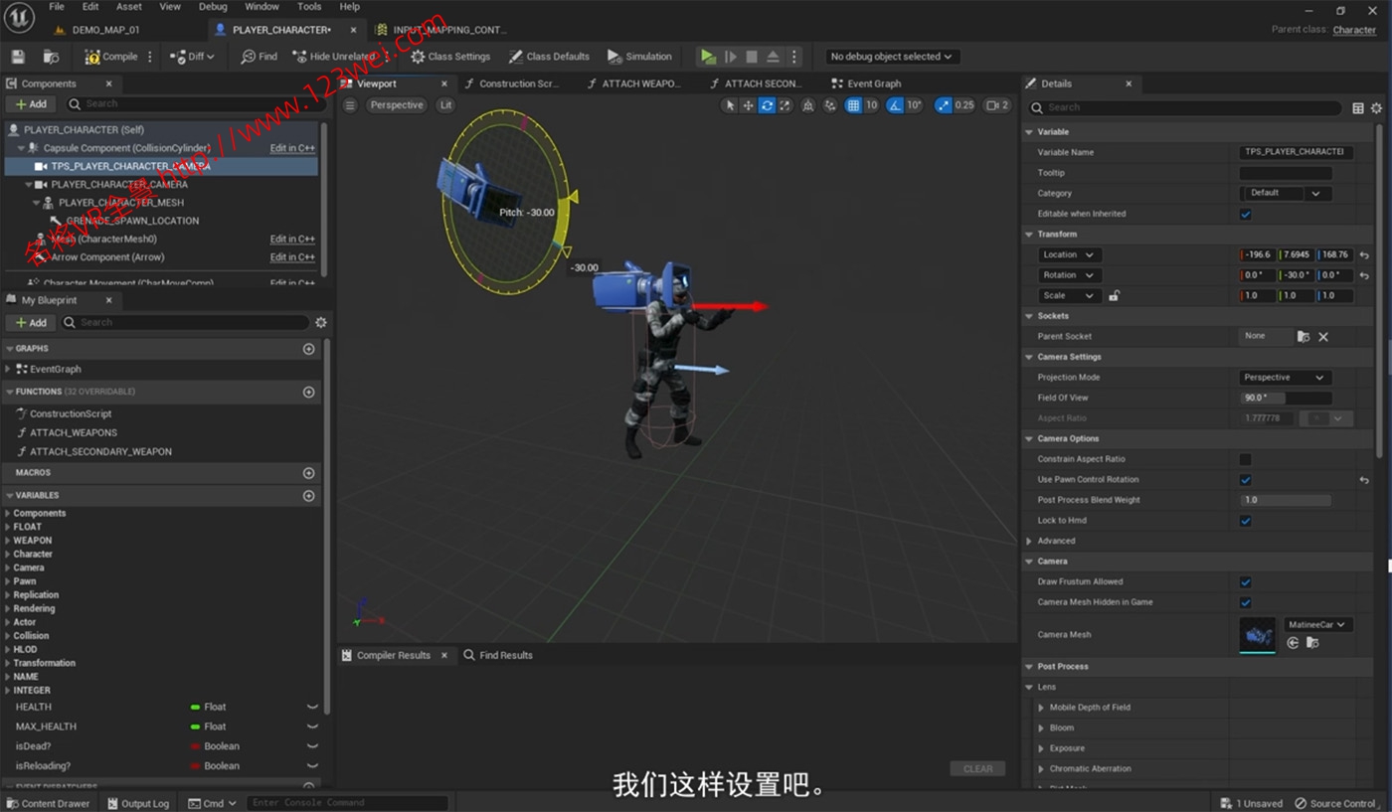Screen dimensions: 1392x812
Task: Select the Scale tool in the viewport
Action: [783, 105]
